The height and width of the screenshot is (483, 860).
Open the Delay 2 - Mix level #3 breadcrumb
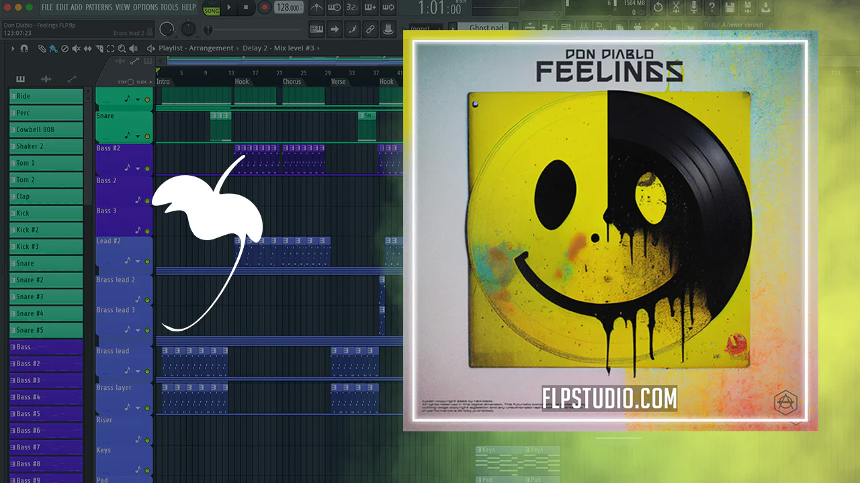coord(278,48)
